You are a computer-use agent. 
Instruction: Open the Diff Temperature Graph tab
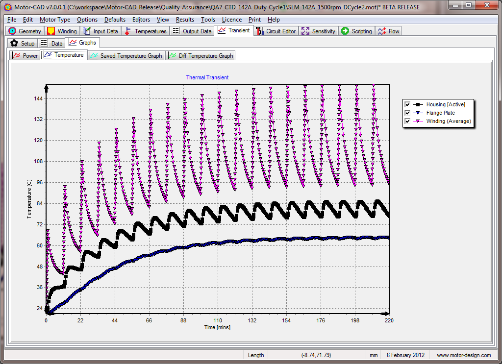pos(201,56)
